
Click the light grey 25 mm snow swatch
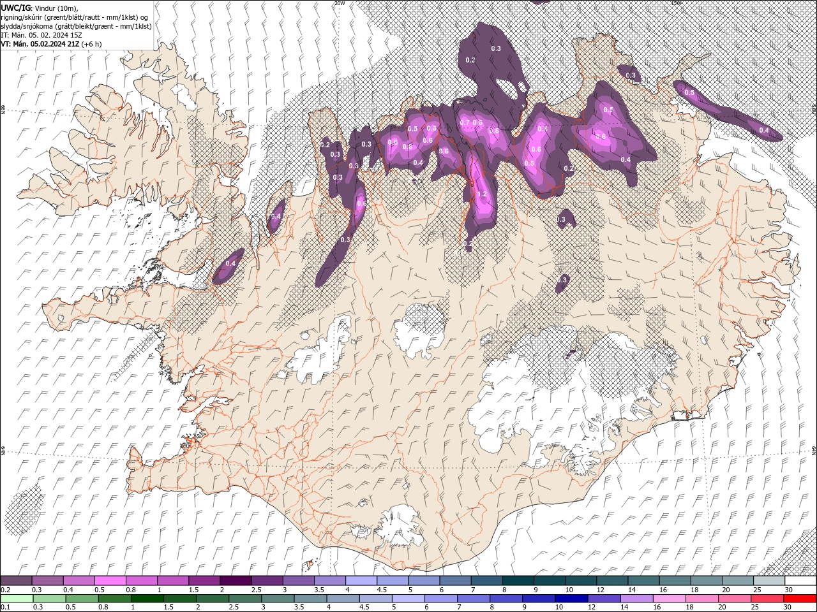coord(768,581)
